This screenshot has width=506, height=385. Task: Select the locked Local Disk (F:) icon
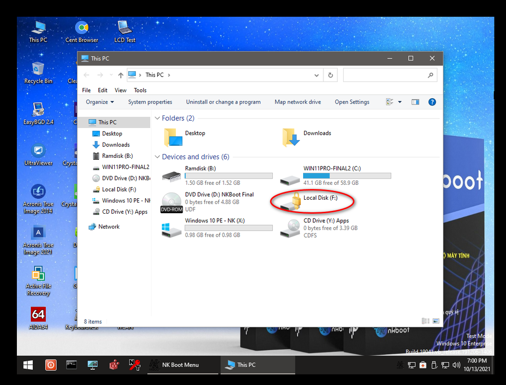(291, 202)
